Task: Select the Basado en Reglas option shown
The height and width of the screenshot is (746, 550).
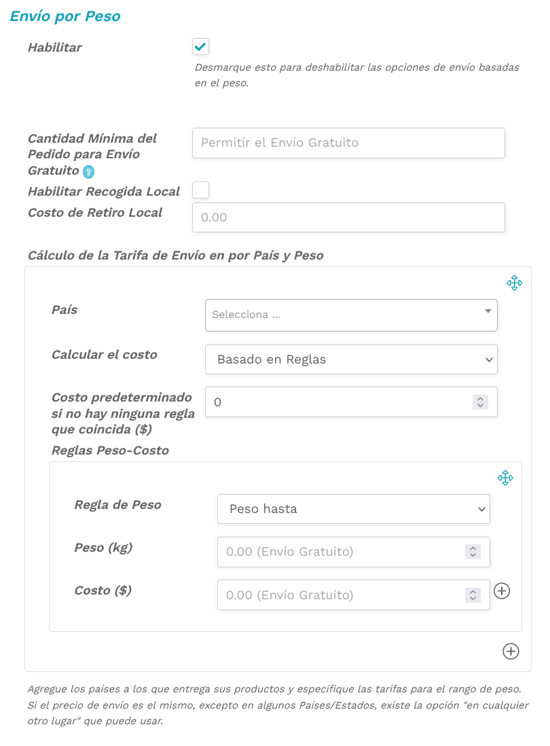Action: (350, 359)
